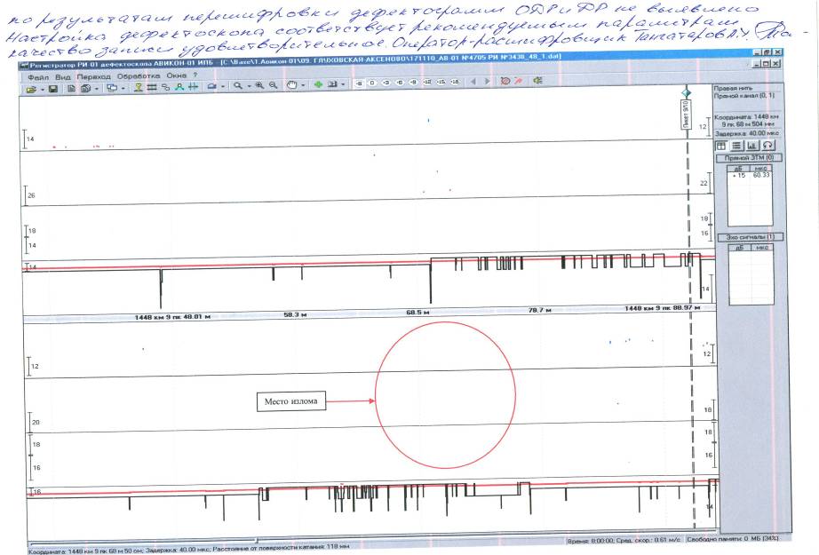The height and width of the screenshot is (555, 819).
Task: Click the green plus marker icon
Action: click(317, 89)
